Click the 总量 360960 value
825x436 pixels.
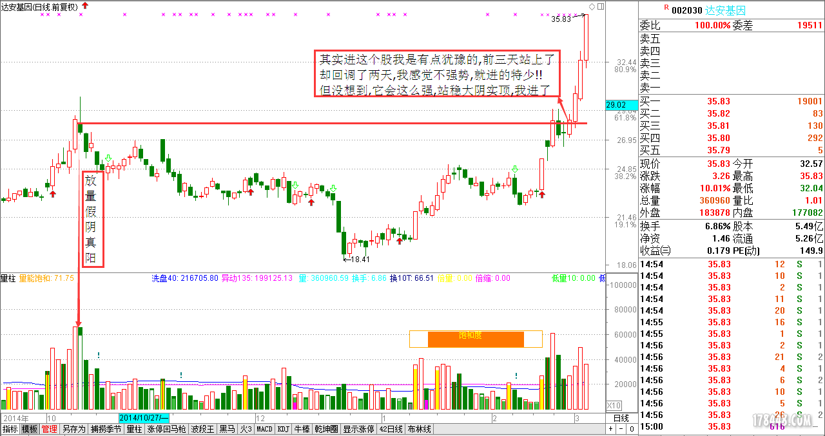tap(714, 201)
